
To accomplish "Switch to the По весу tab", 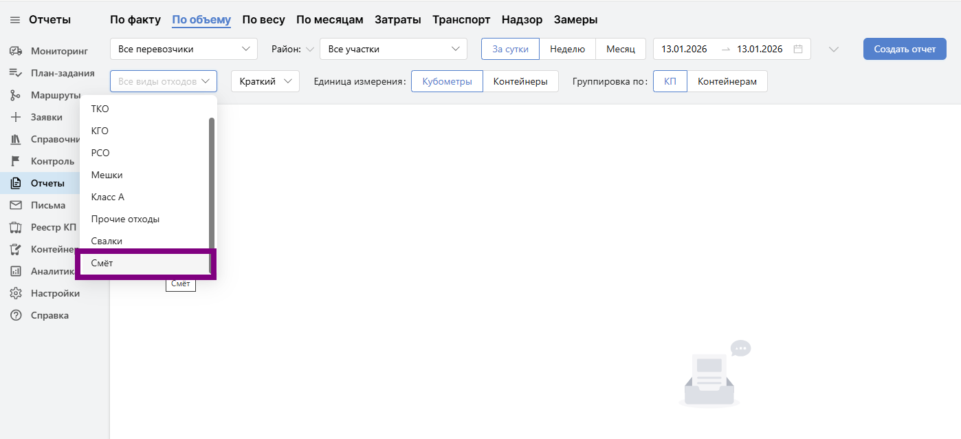I will [263, 19].
